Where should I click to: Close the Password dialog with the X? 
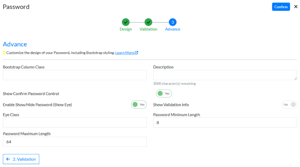(x=296, y=7)
